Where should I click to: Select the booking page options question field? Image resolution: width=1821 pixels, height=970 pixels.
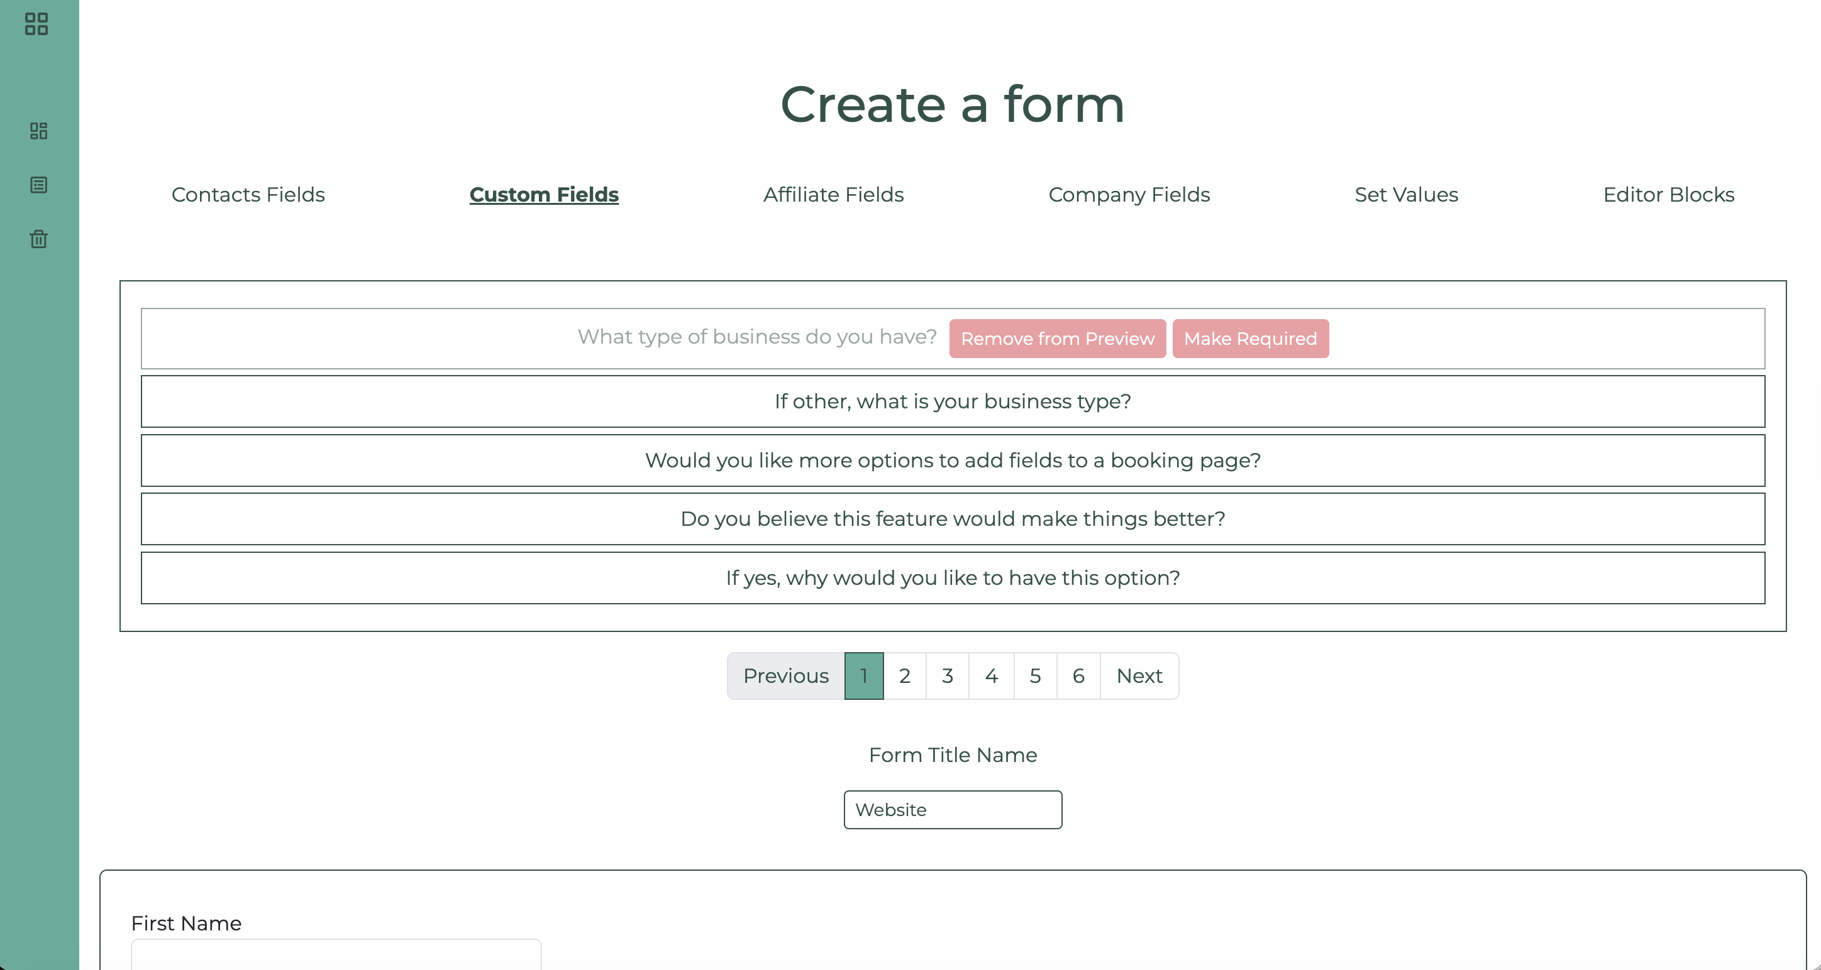tap(952, 460)
